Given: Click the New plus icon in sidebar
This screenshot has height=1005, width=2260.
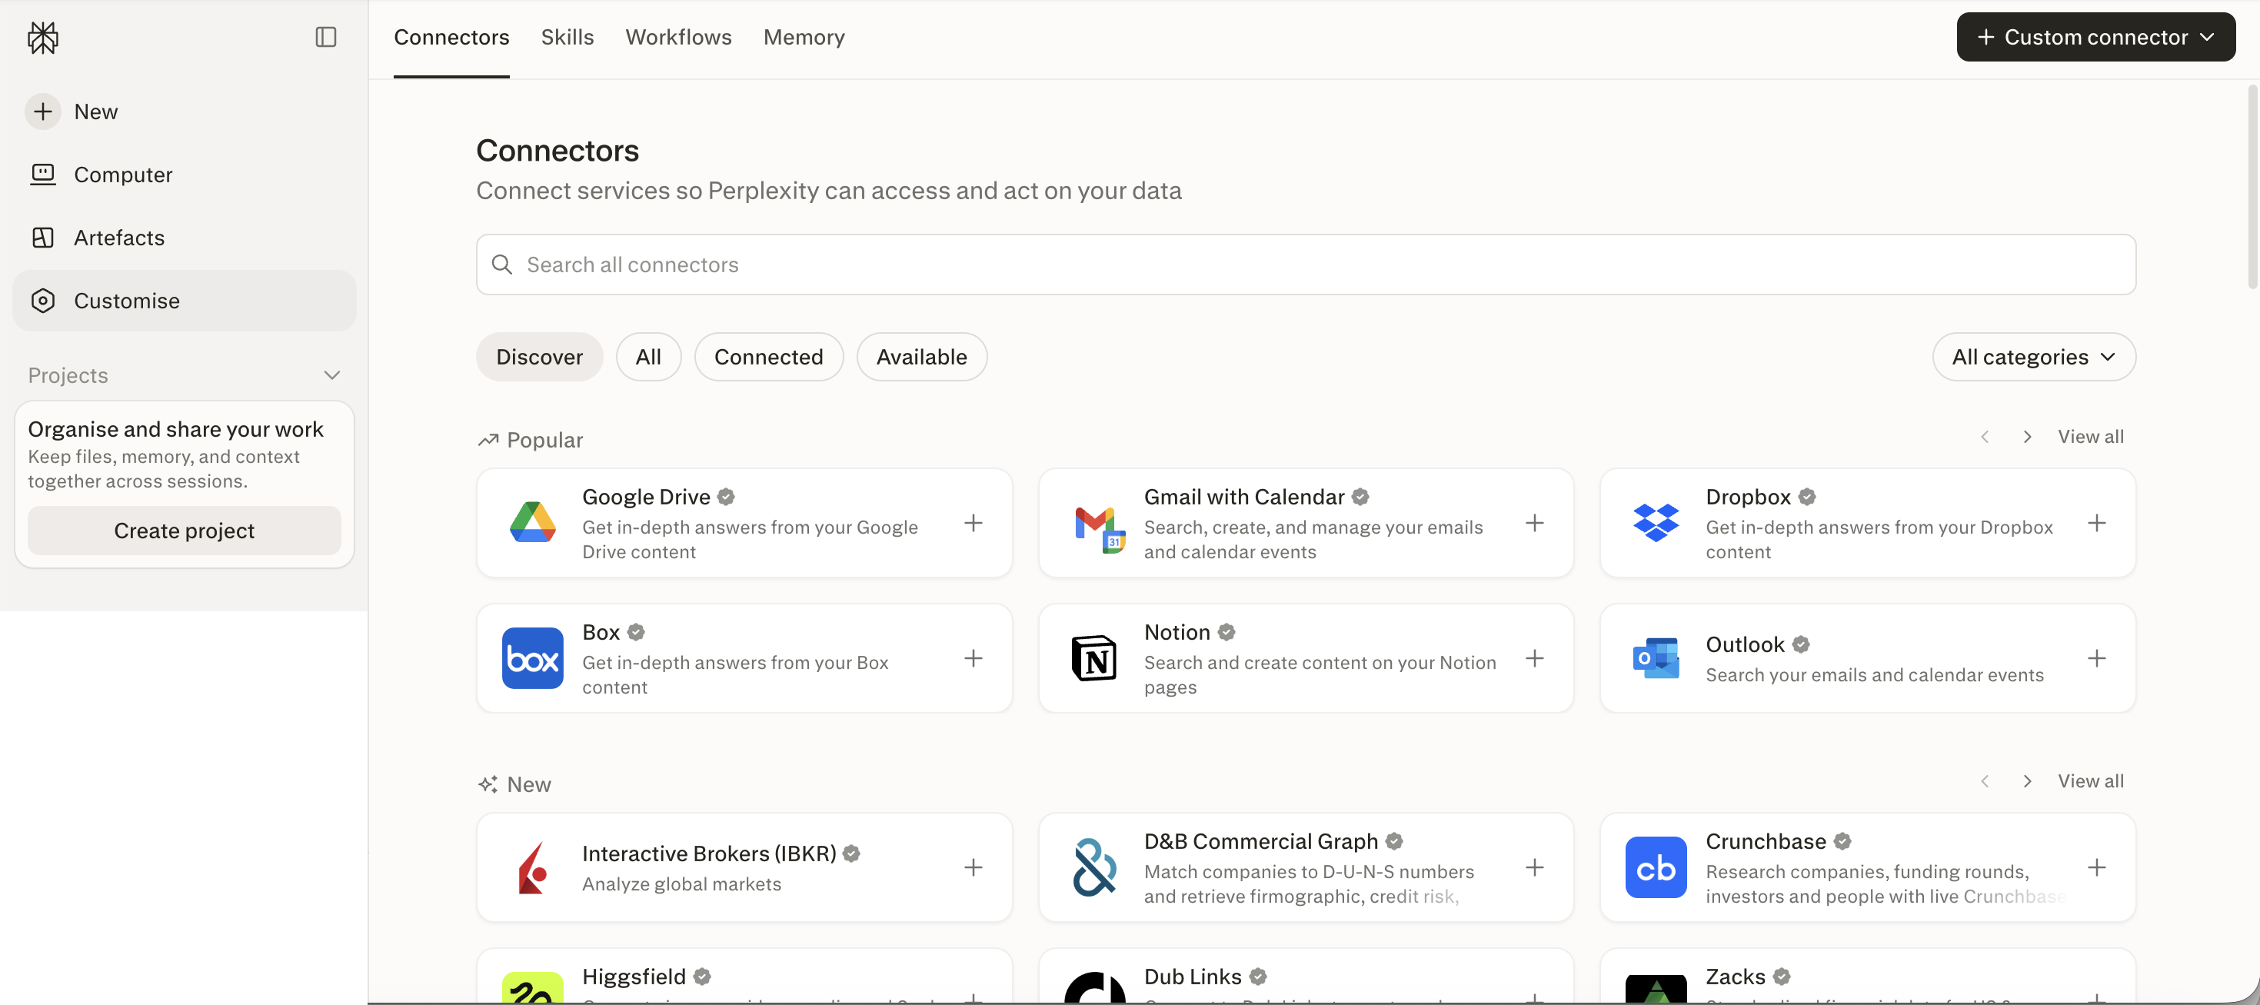Looking at the screenshot, I should pos(43,111).
